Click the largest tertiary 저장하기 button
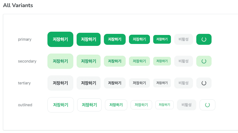238x133 pixels. click(x=61, y=83)
